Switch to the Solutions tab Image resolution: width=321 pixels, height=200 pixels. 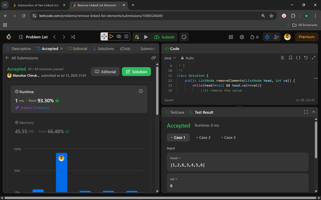(x=103, y=49)
